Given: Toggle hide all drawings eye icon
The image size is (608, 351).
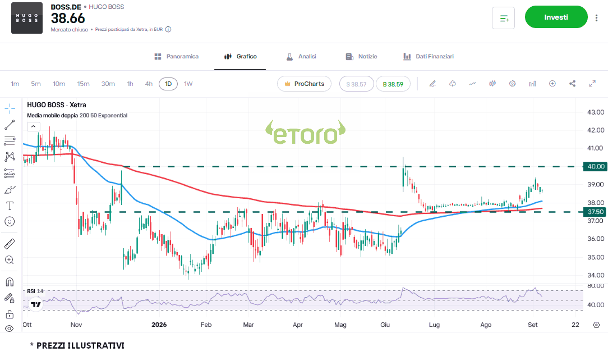Looking at the screenshot, I should [10, 329].
